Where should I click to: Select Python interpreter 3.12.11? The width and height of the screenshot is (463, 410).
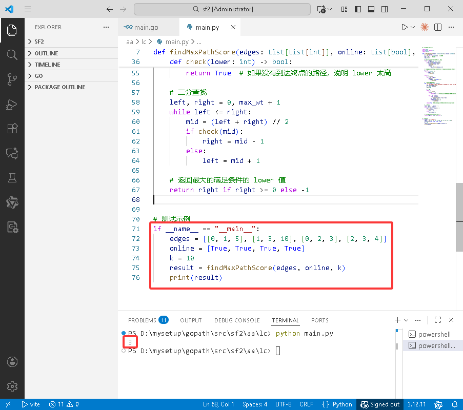pos(416,404)
